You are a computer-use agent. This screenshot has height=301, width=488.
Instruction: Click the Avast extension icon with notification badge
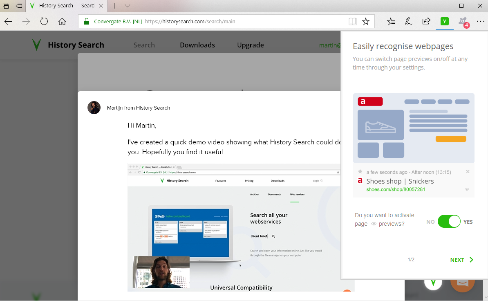pos(463,21)
